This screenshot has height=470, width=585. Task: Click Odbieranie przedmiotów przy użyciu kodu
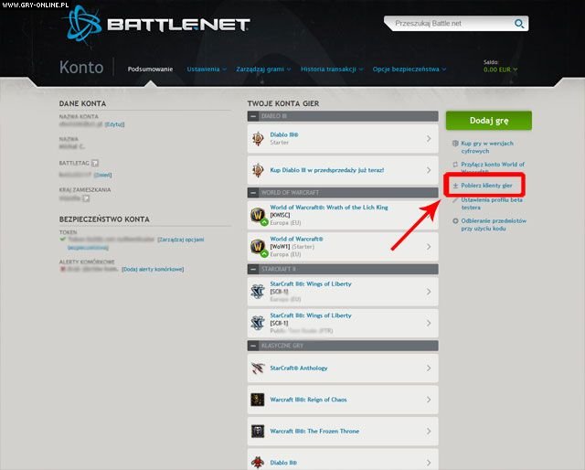(x=494, y=224)
